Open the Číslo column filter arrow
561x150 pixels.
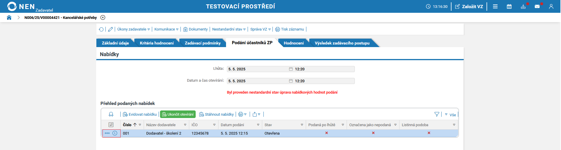140,125
